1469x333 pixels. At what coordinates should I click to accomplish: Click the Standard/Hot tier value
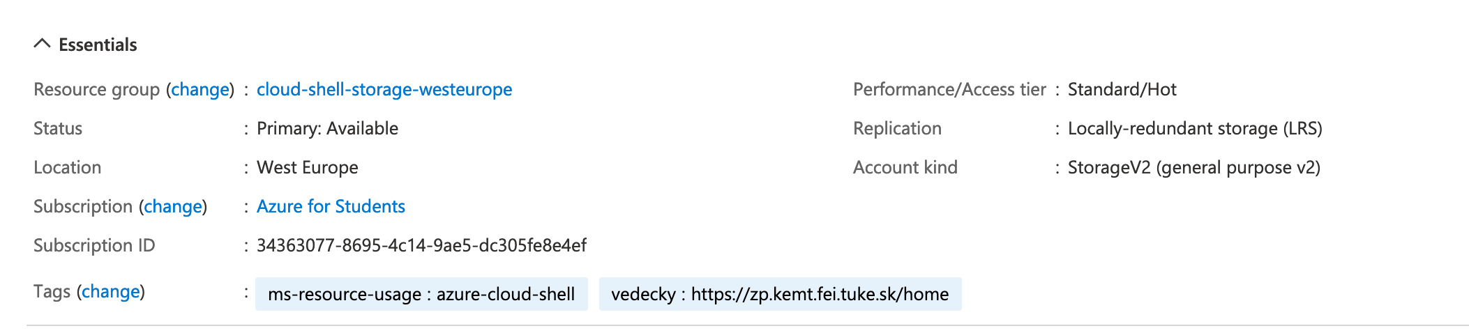pos(1122,90)
